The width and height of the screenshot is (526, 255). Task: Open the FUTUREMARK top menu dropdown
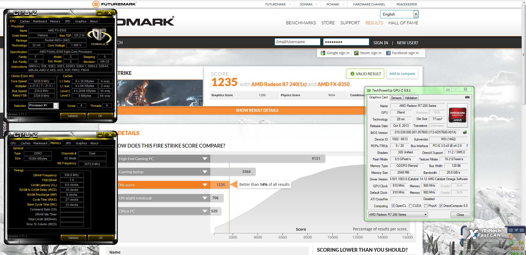(x=290, y=4)
